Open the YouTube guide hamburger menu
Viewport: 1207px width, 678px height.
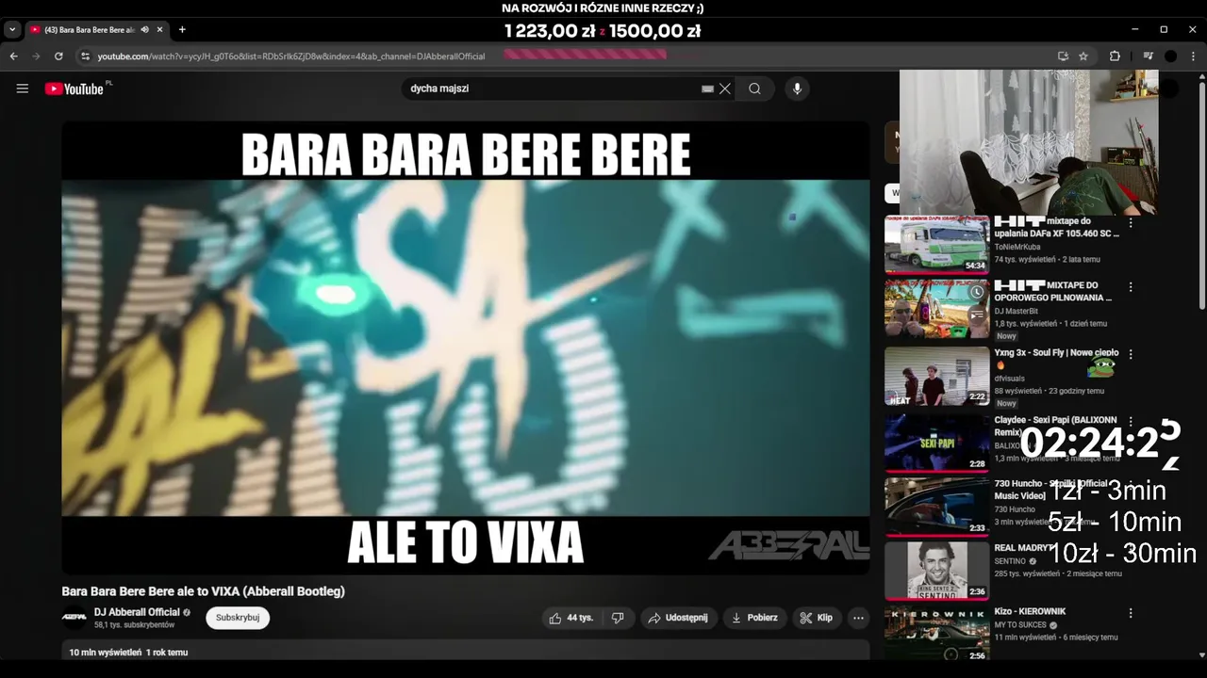(x=23, y=89)
